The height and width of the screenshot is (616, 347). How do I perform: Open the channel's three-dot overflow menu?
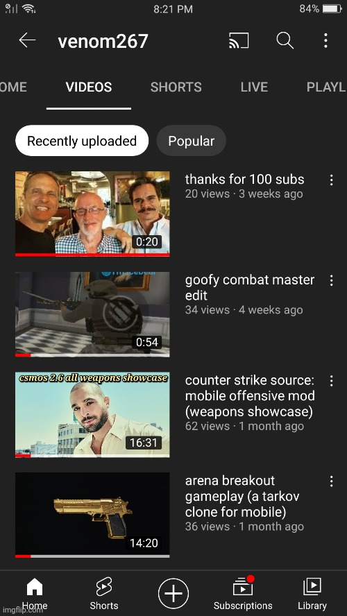(x=325, y=40)
